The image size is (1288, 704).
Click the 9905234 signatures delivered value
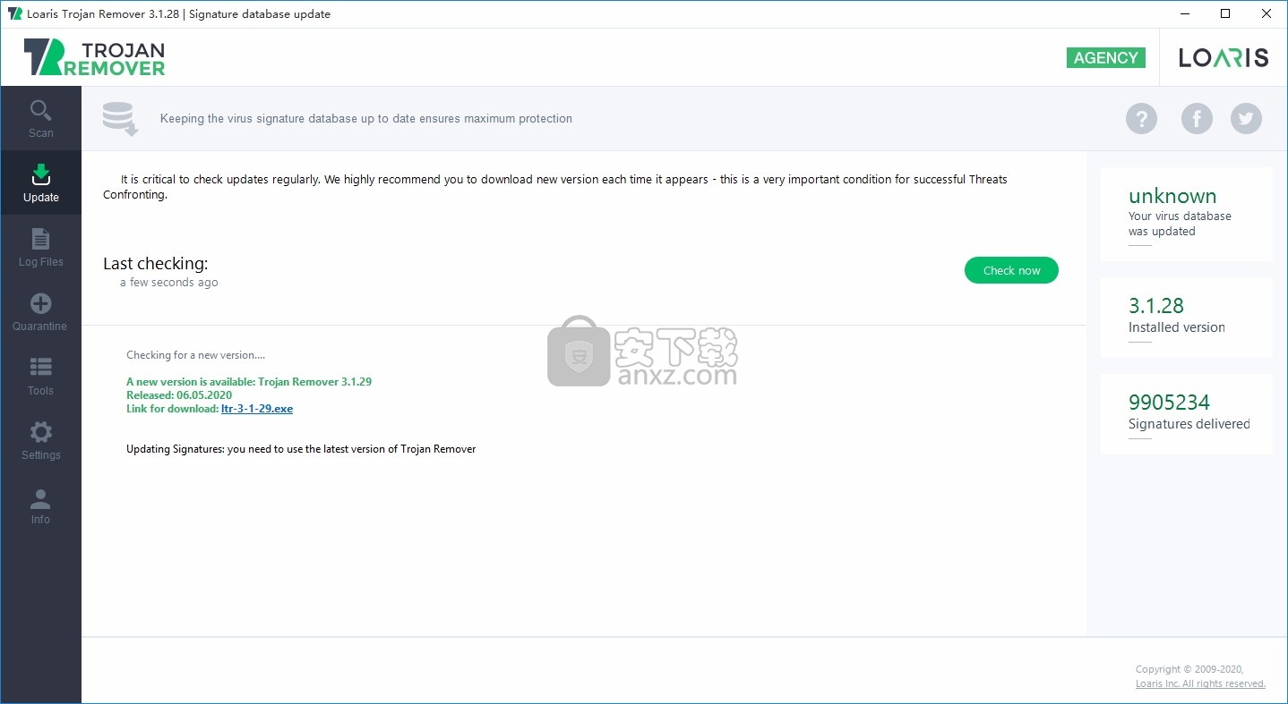point(1169,402)
